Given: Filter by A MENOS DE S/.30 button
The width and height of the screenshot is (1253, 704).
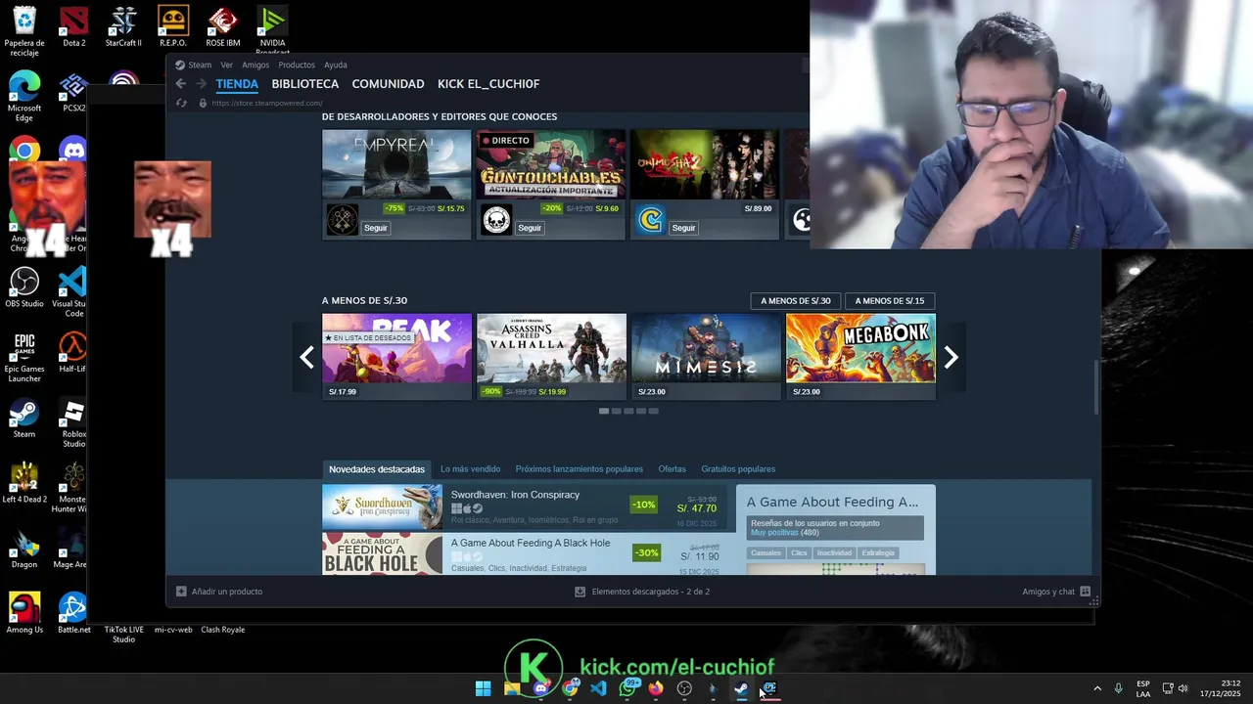Looking at the screenshot, I should (x=796, y=301).
